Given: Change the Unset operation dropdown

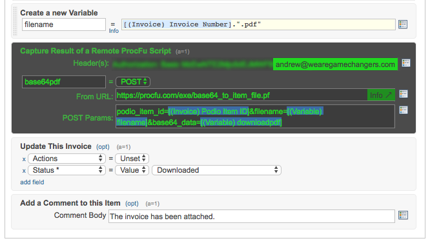Looking at the screenshot, I should pos(132,159).
